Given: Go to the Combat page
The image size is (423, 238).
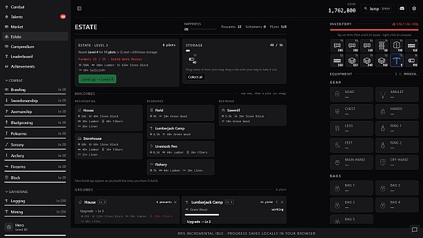Looking at the screenshot, I should coord(35,7).
